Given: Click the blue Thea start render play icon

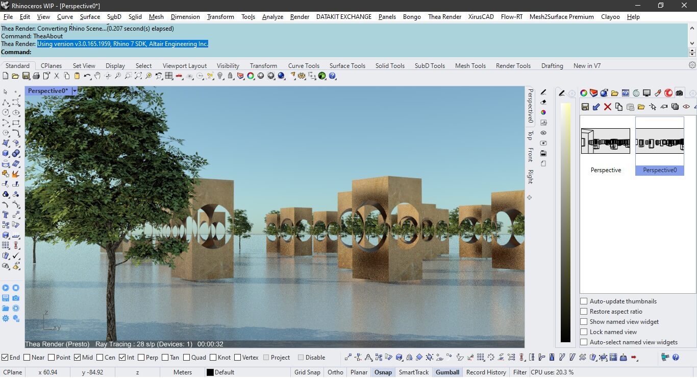Looking at the screenshot, I should 6,288.
